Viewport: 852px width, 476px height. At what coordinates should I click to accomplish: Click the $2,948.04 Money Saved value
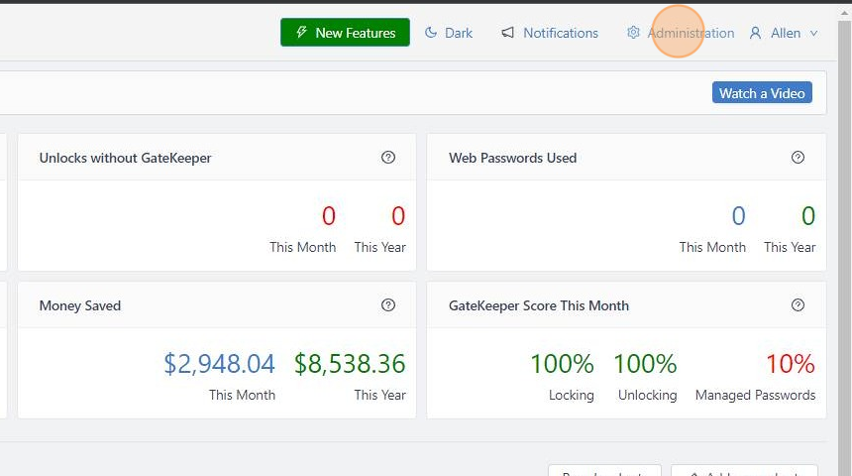[219, 364]
